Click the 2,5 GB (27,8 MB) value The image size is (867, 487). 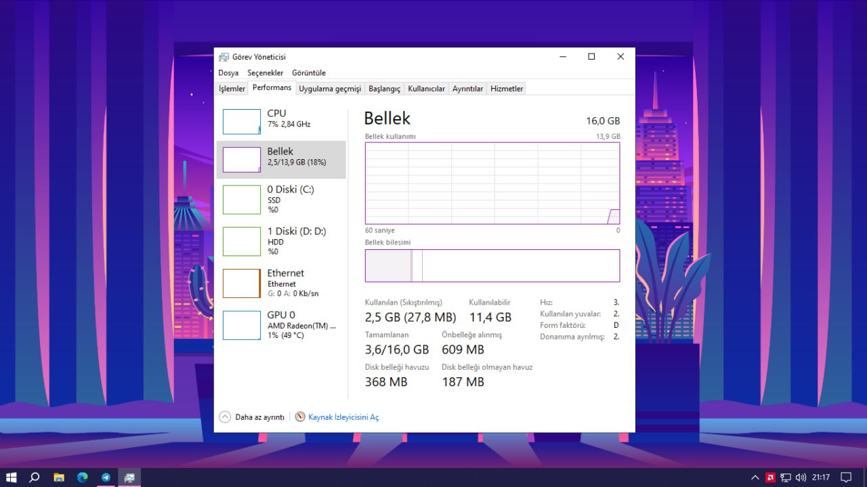[410, 317]
